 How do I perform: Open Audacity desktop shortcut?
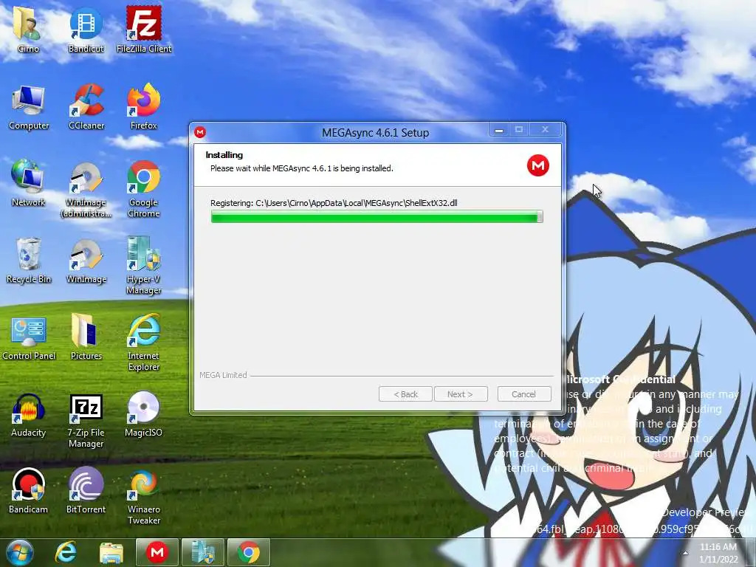(28, 415)
